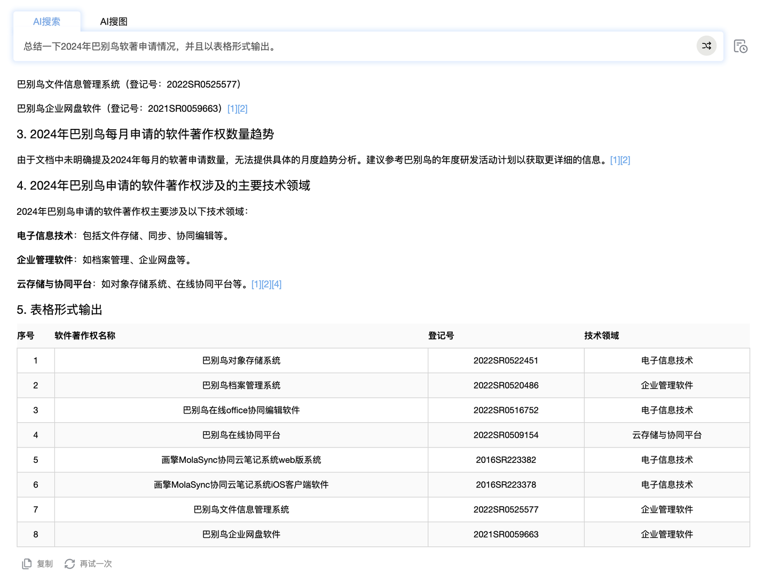
Task: Open citation [1] after 云存储与协同平台 line
Action: point(256,284)
